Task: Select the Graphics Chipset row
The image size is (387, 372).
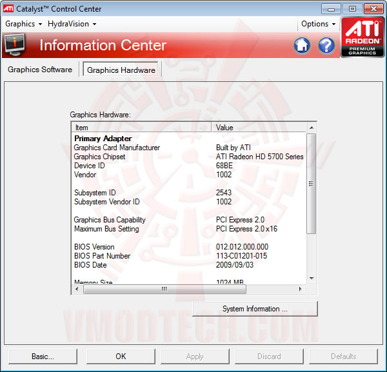Action: tap(189, 157)
